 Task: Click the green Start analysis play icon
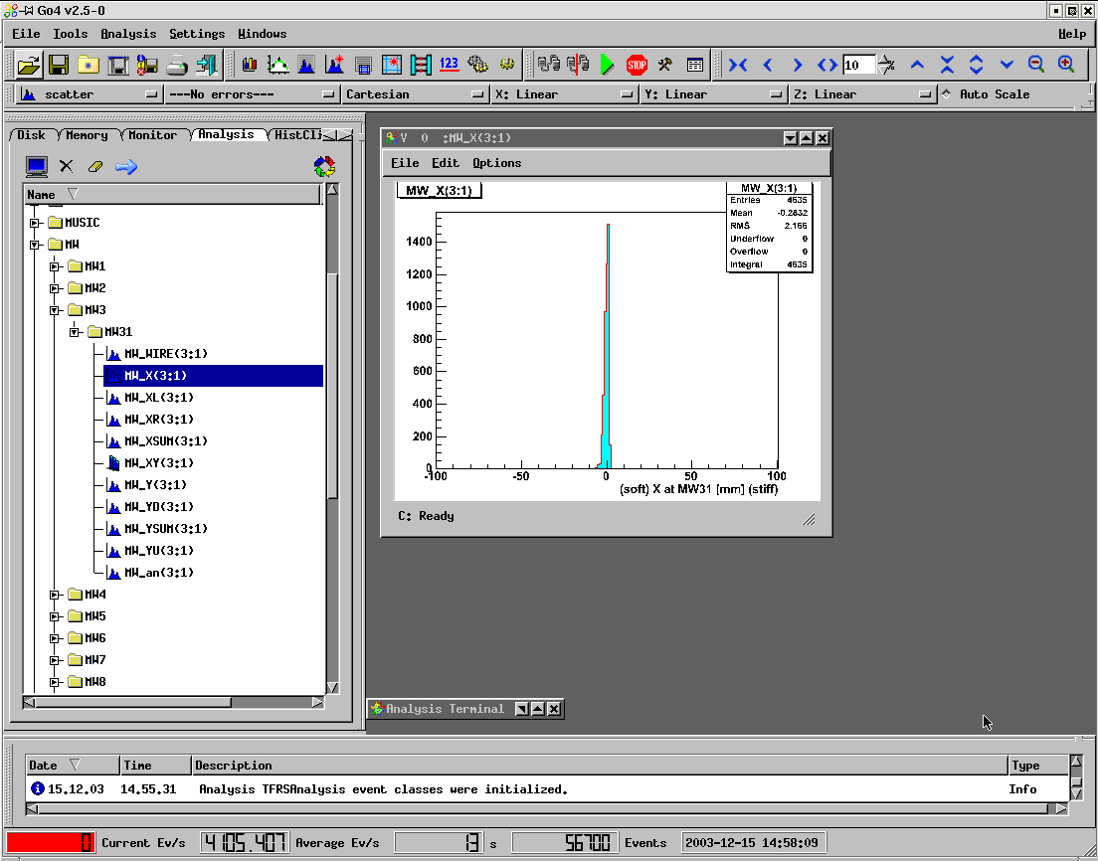[x=607, y=65]
